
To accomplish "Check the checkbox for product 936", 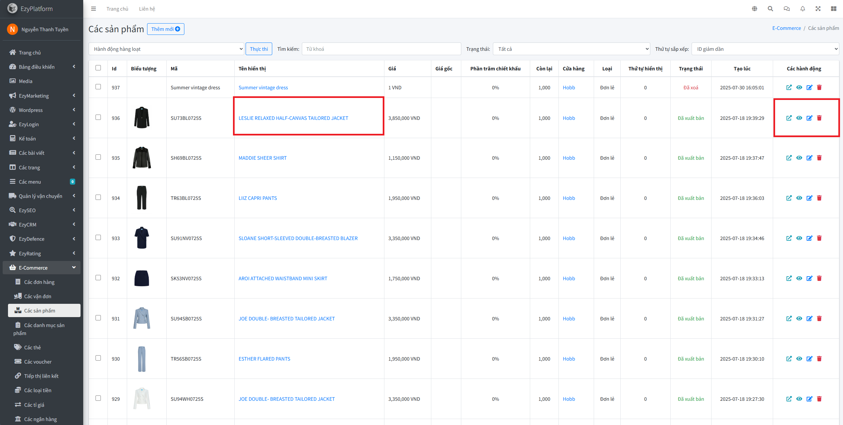I will [98, 118].
